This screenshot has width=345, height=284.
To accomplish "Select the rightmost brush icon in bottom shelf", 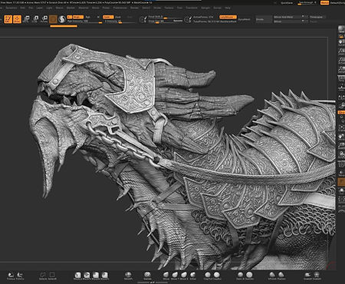I will 317,276.
